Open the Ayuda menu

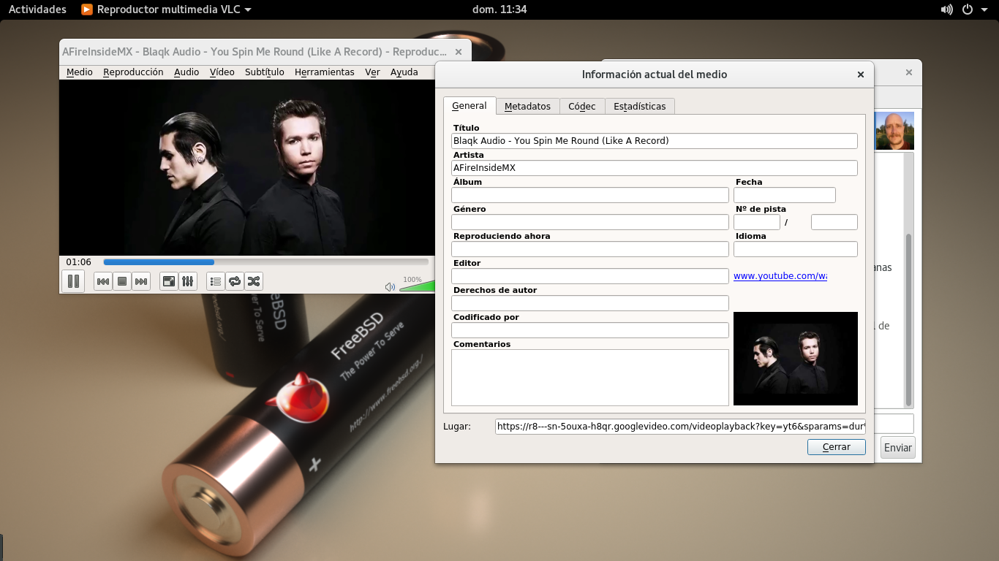click(x=404, y=72)
